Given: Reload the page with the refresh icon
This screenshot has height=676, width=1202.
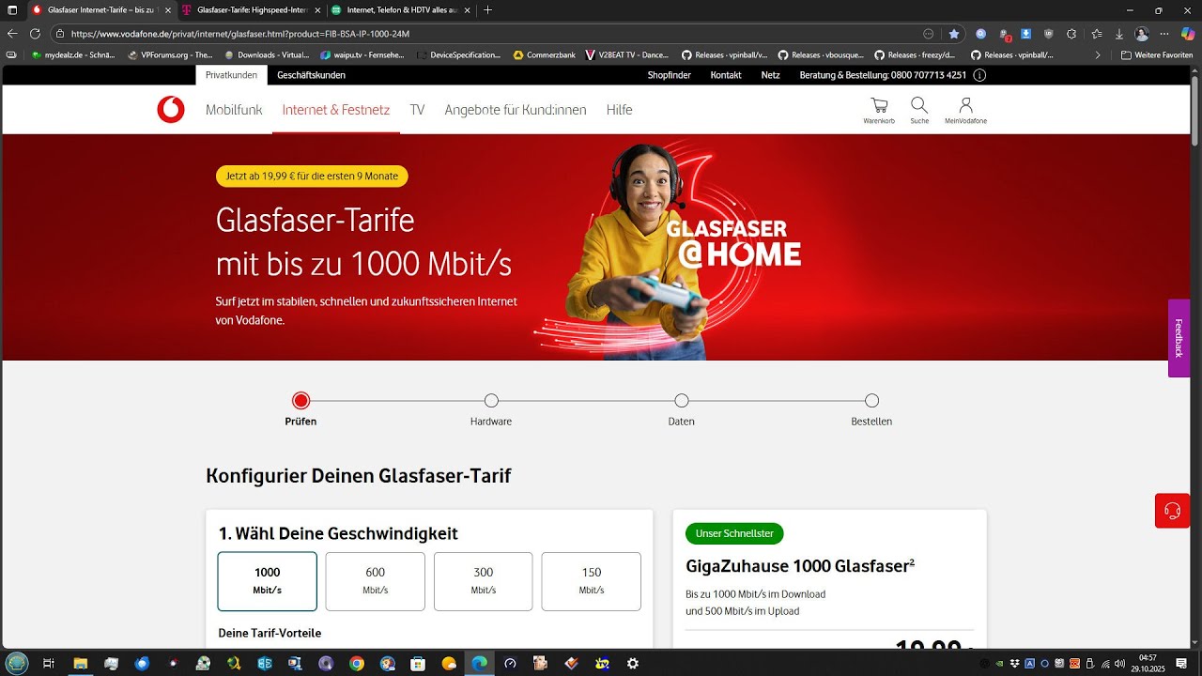Looking at the screenshot, I should pos(35,33).
